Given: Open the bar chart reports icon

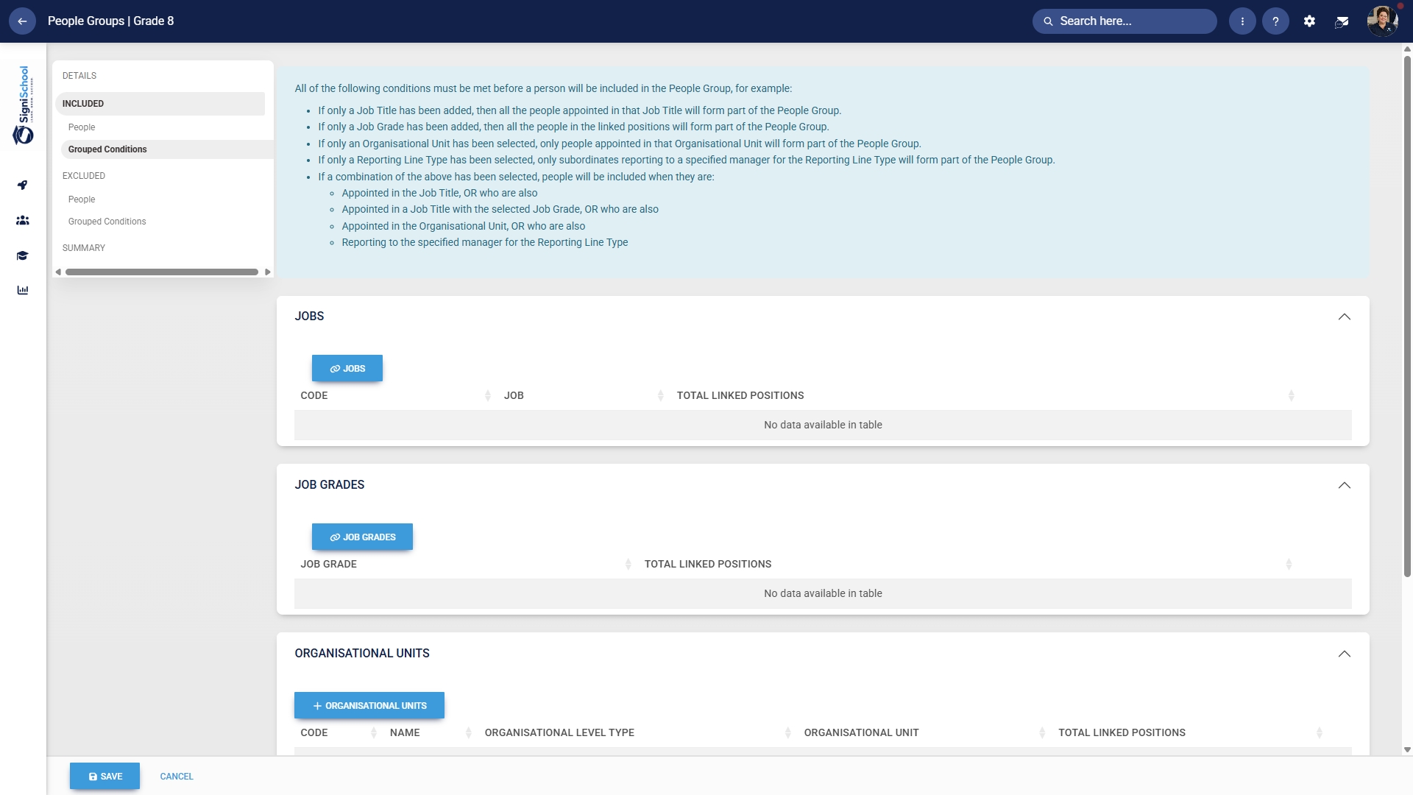Looking at the screenshot, I should point(23,290).
